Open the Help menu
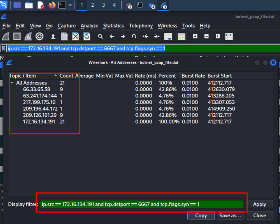 (x=205, y=26)
